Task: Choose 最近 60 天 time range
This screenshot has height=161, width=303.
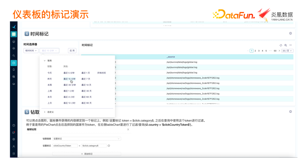Action: pyautogui.click(x=86, y=97)
